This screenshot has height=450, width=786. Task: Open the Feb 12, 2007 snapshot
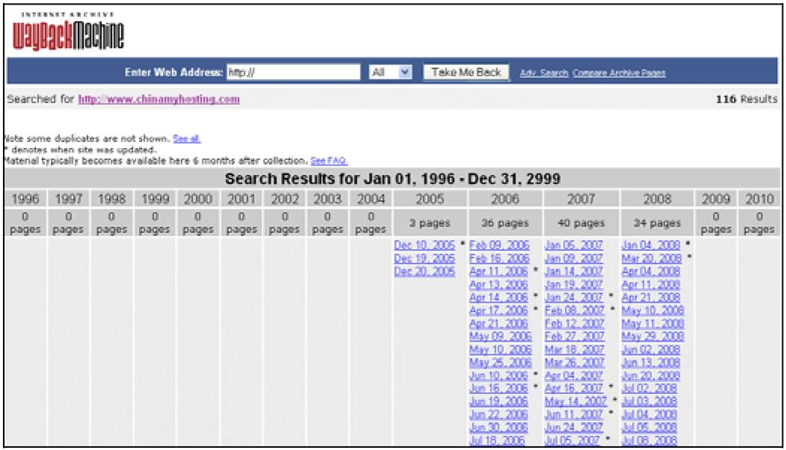574,323
